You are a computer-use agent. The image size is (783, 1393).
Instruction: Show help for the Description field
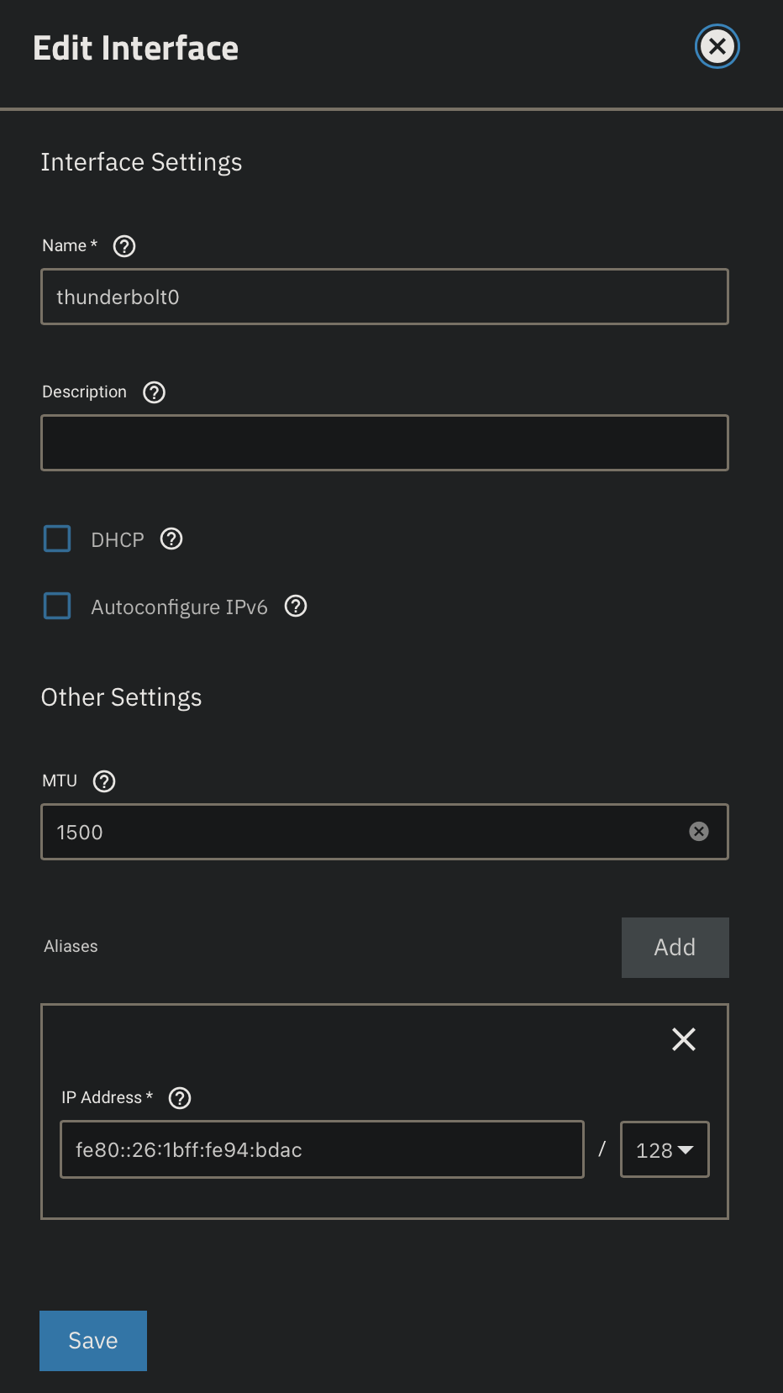(155, 392)
